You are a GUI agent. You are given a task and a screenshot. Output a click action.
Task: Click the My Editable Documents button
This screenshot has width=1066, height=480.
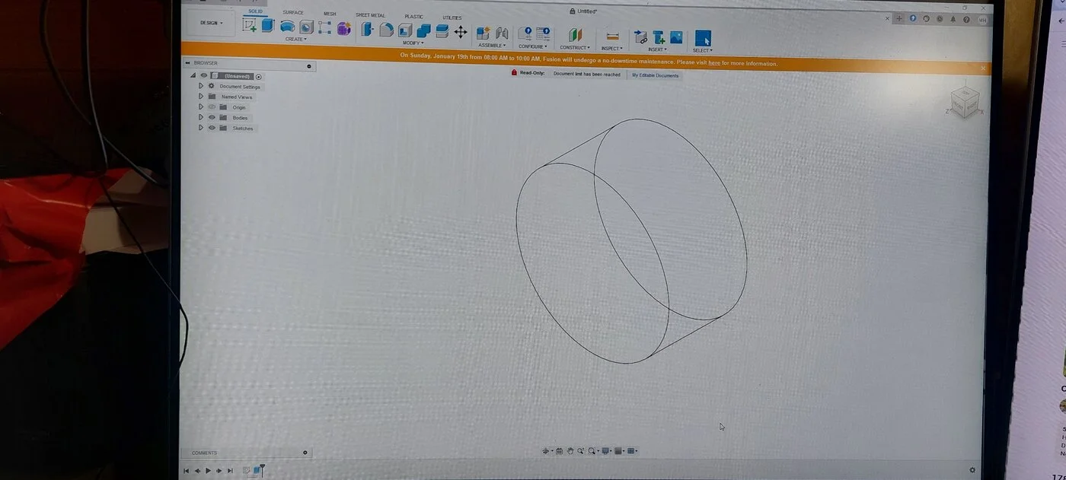656,75
